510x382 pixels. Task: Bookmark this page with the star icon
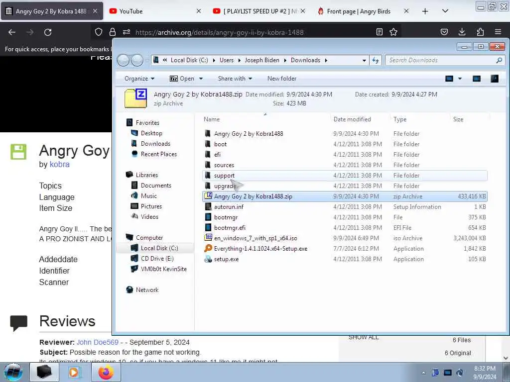[x=393, y=32]
